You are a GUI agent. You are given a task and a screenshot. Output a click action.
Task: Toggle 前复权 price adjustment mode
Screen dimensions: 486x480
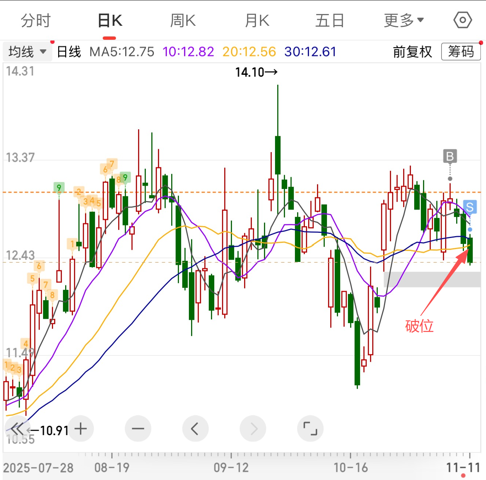point(412,52)
